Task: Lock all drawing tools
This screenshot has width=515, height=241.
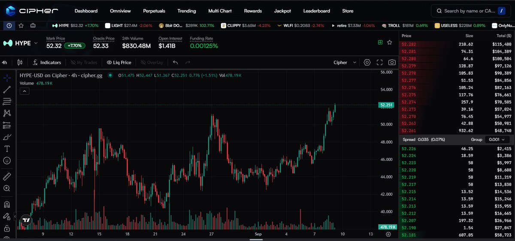Action: tap(7, 228)
